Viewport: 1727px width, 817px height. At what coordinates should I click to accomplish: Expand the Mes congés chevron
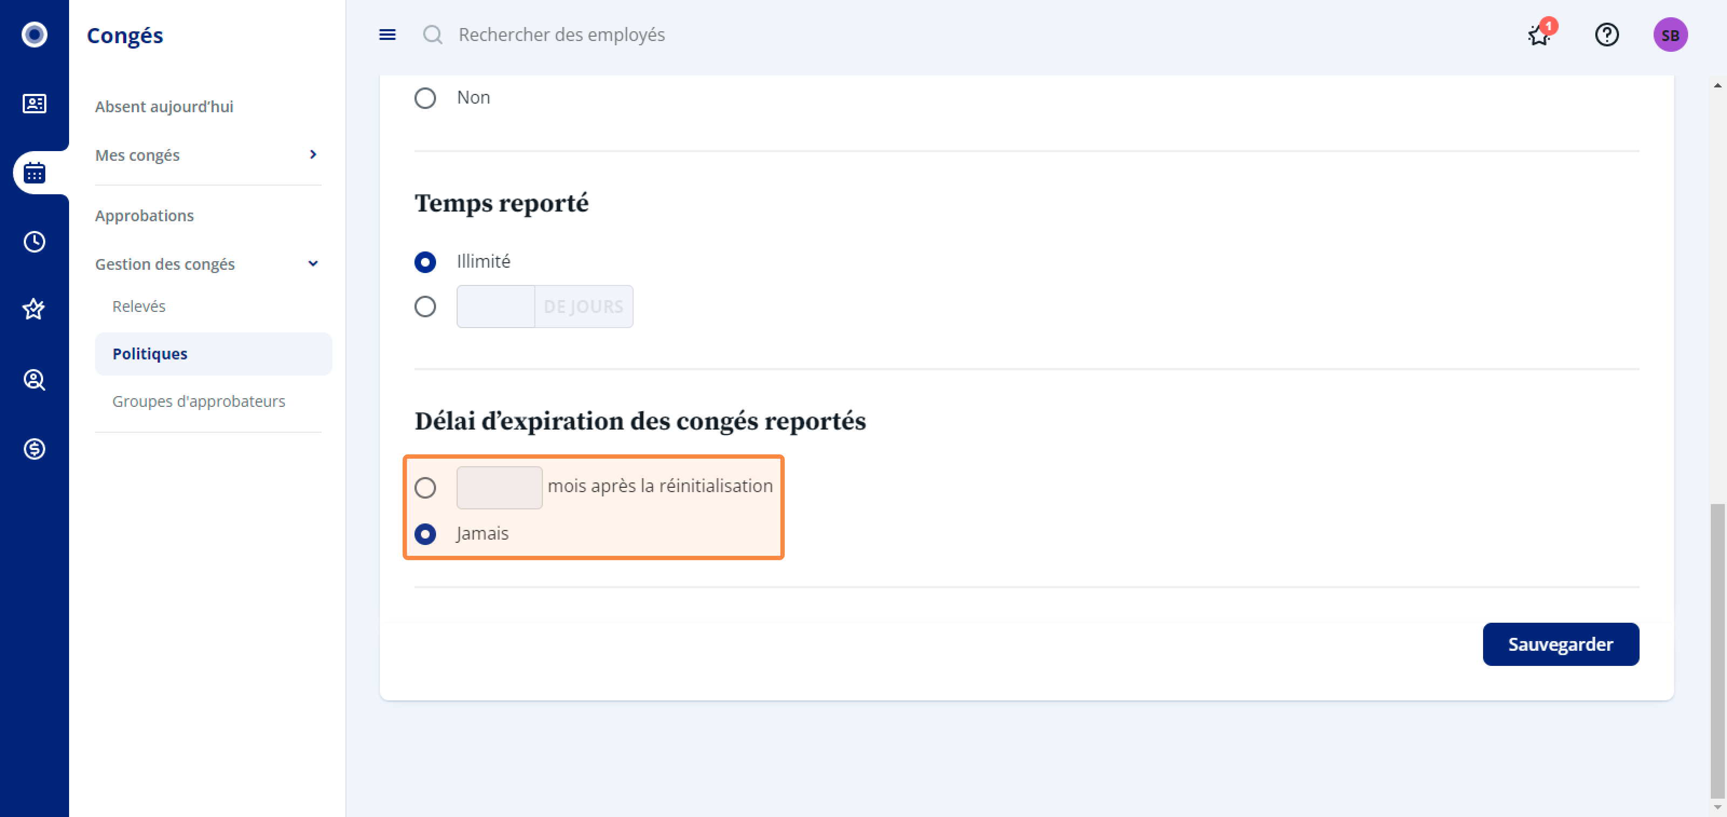(313, 155)
